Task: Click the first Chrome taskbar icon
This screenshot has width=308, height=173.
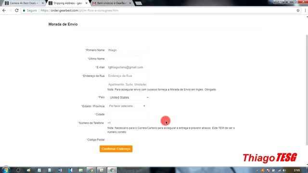Action: pyautogui.click(x=91, y=170)
